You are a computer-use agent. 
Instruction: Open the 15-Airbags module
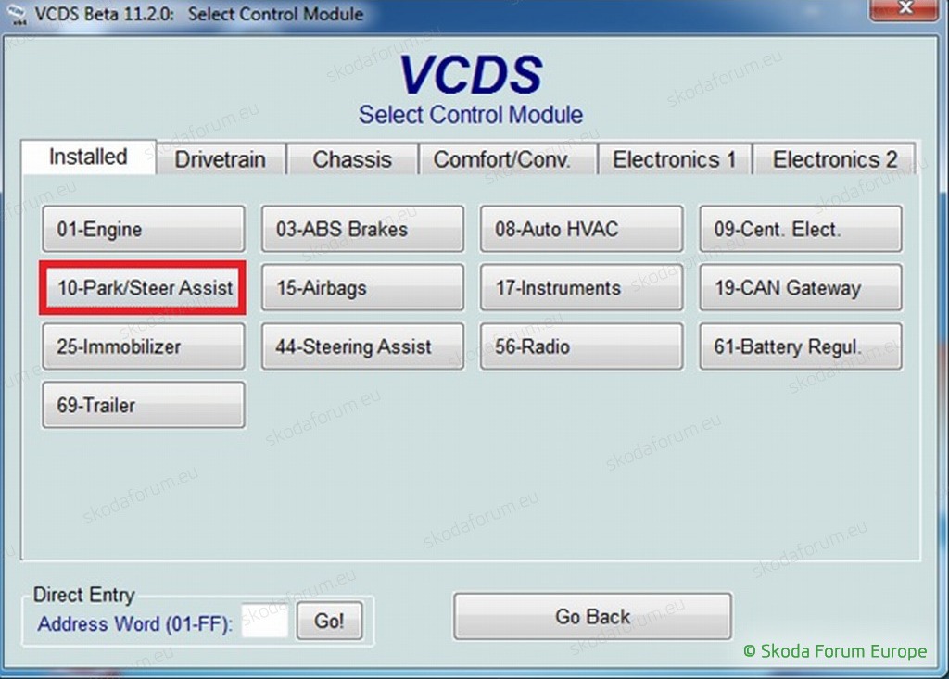362,287
